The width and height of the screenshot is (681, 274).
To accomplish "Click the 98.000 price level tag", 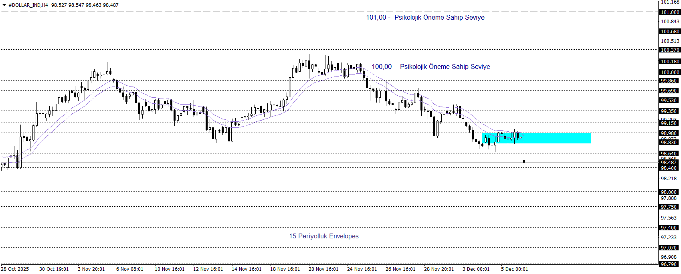I will pos(669,192).
